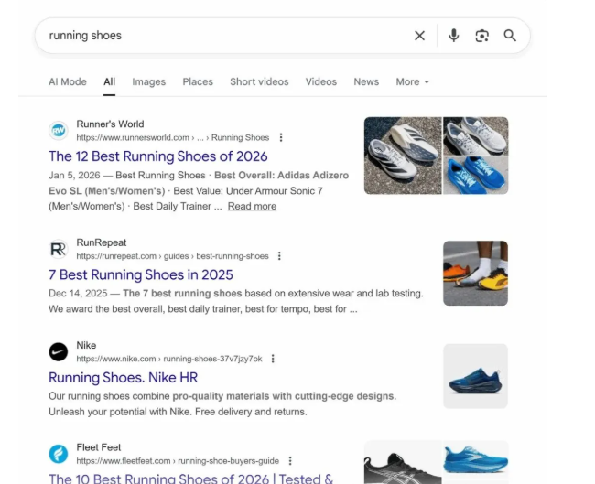Select the All results tab

[x=109, y=81]
